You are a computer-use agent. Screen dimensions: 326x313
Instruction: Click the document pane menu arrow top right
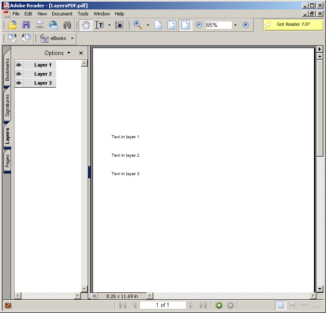(x=320, y=49)
